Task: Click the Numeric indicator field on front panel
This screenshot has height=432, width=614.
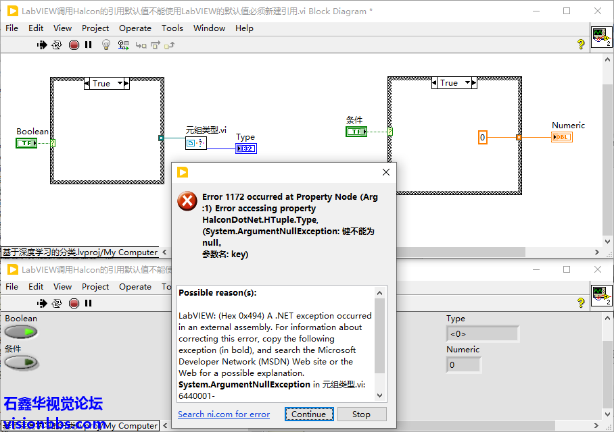Action: (463, 364)
